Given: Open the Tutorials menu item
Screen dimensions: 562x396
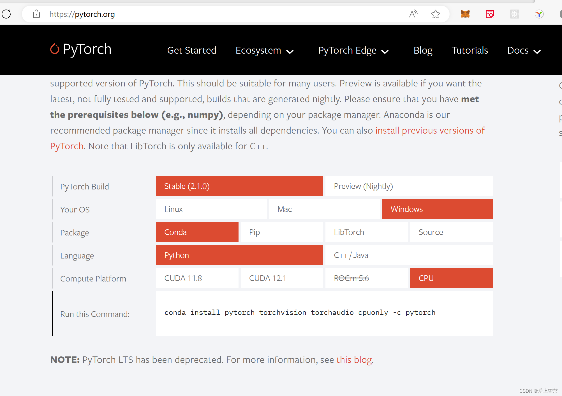Looking at the screenshot, I should (470, 50).
